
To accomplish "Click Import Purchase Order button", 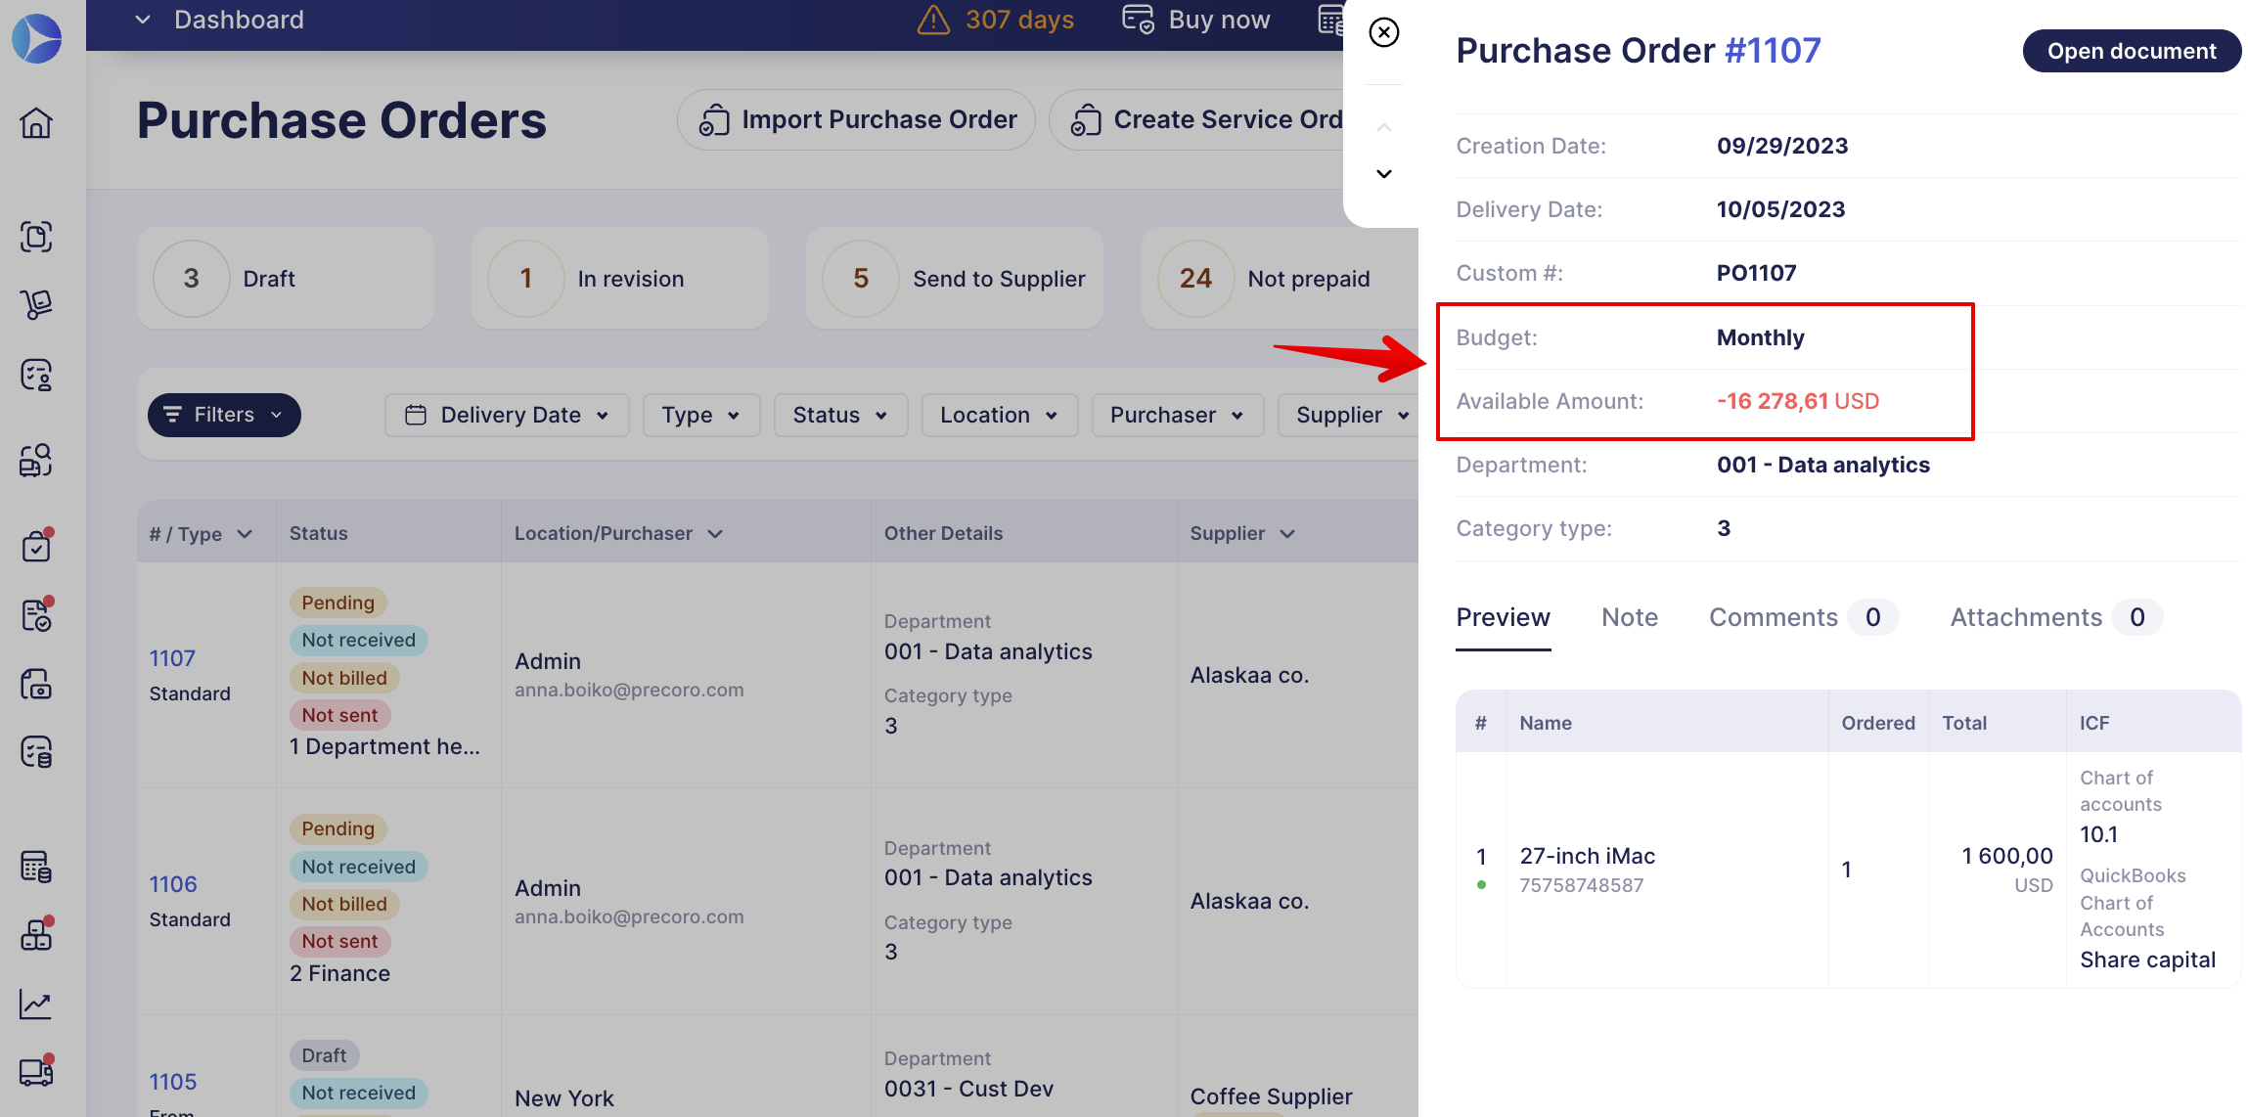I will pos(856,120).
